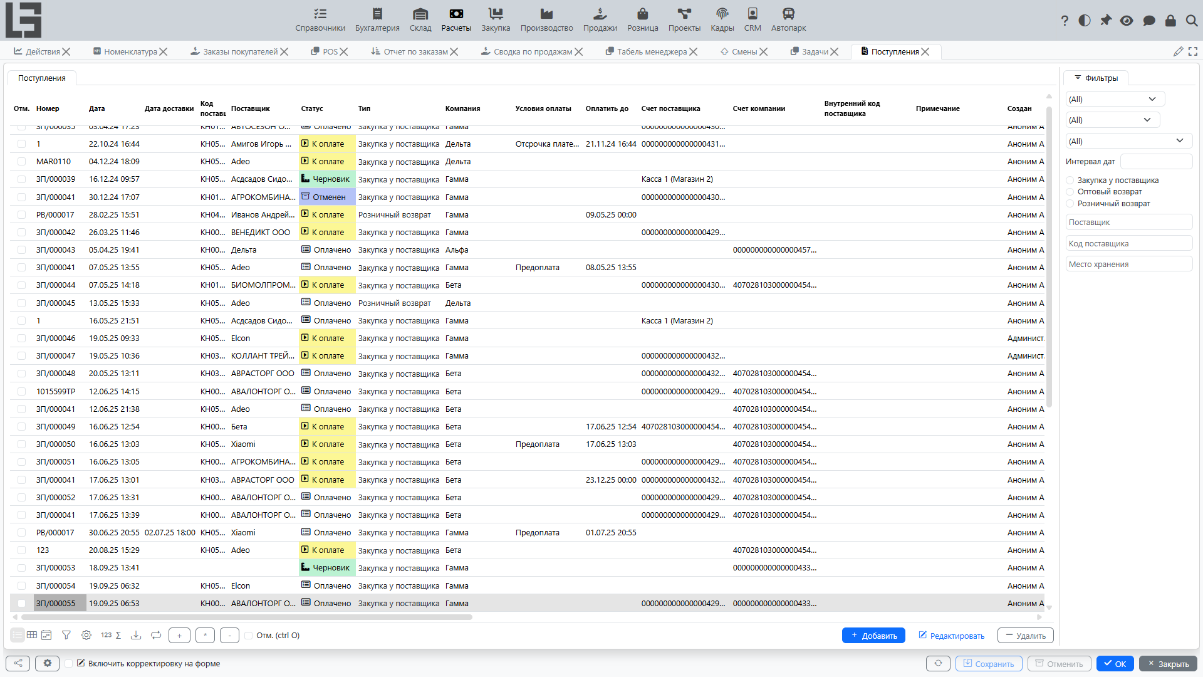This screenshot has width=1203, height=677.
Task: Click the table's vertical scrollbar
Action: point(1049,257)
